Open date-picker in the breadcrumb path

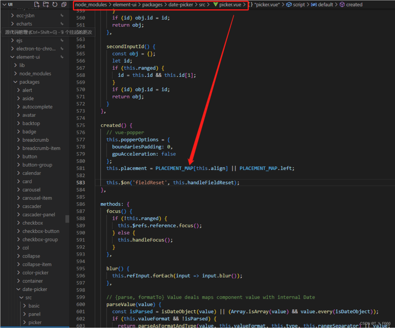181,4
